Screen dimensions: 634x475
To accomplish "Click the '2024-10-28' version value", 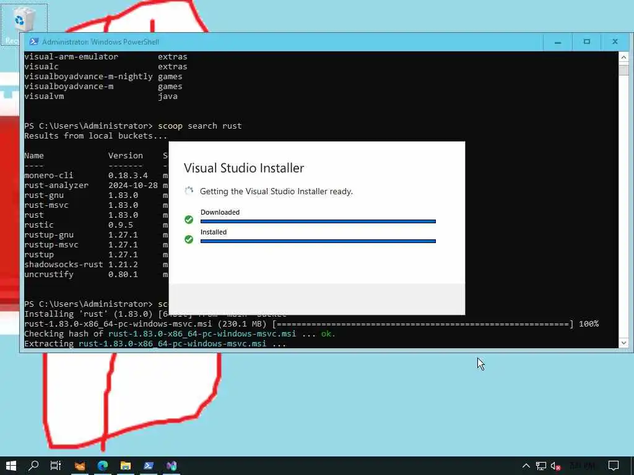I will 133,186.
